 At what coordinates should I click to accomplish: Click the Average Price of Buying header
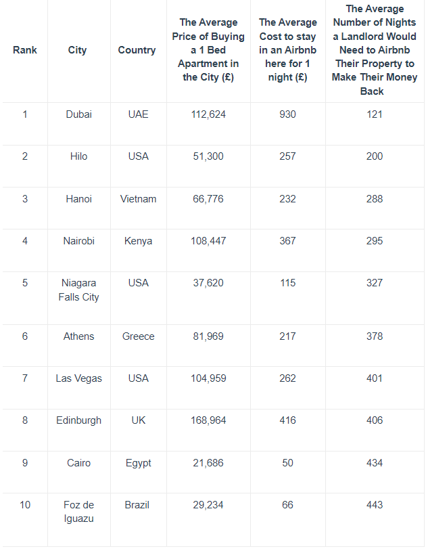click(x=208, y=50)
